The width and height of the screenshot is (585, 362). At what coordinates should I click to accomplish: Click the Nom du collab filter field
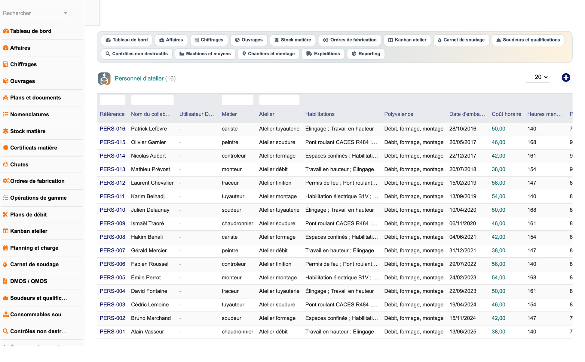coord(152,100)
